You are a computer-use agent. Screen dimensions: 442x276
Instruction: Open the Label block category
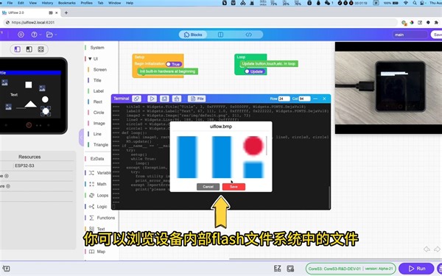[99, 91]
